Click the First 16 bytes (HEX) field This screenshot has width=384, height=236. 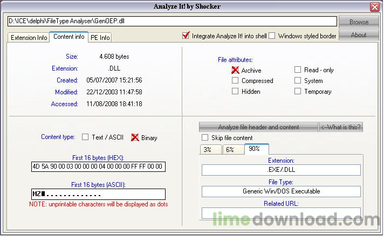click(98, 166)
